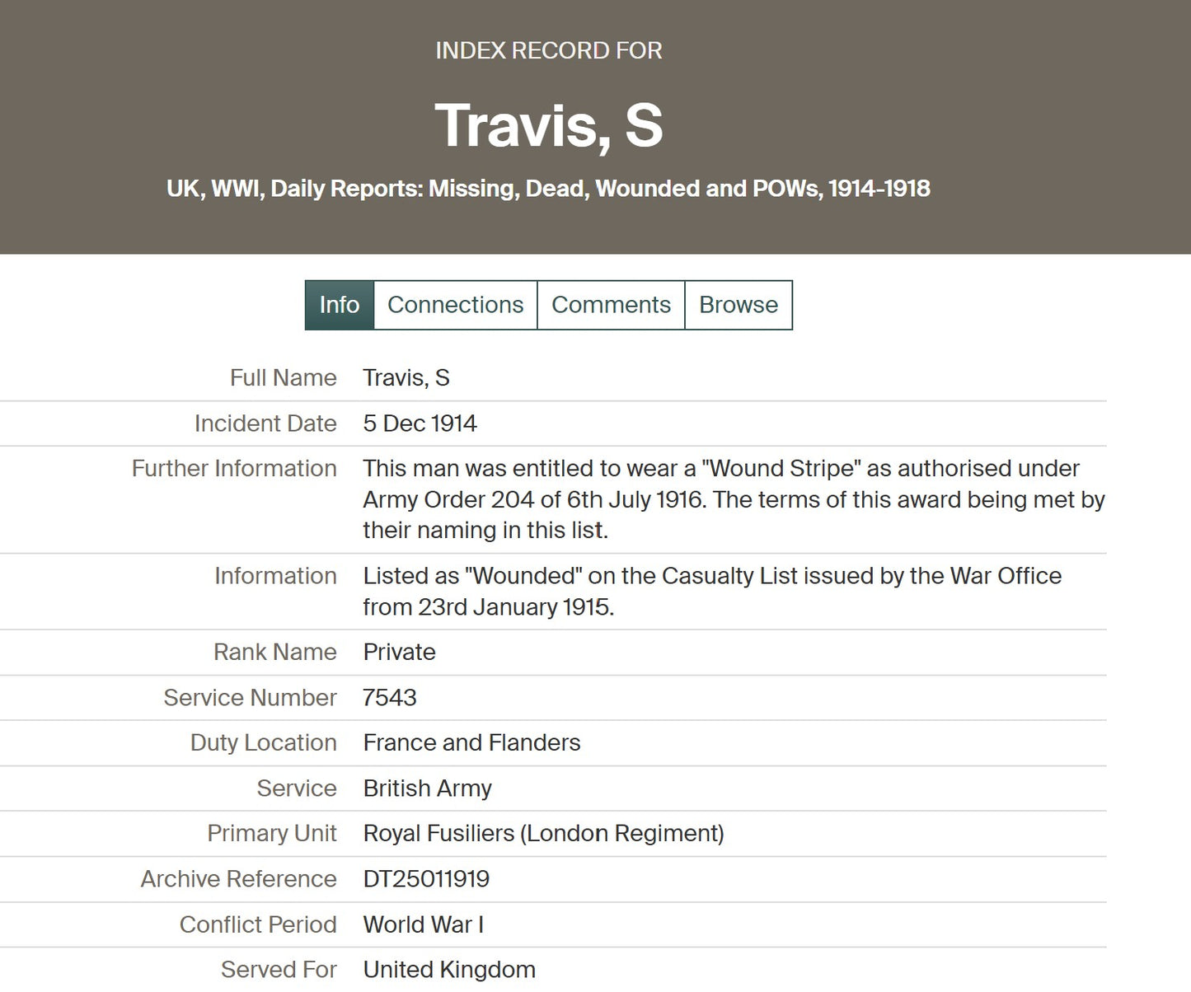Image resolution: width=1191 pixels, height=992 pixels.
Task: Click the War Office Casualty List information text
Action: 711,591
